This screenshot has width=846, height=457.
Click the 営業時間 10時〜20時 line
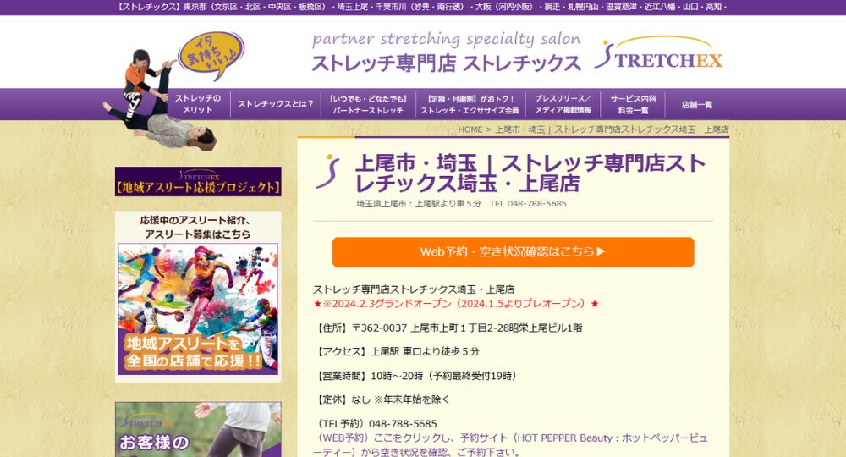(x=416, y=376)
